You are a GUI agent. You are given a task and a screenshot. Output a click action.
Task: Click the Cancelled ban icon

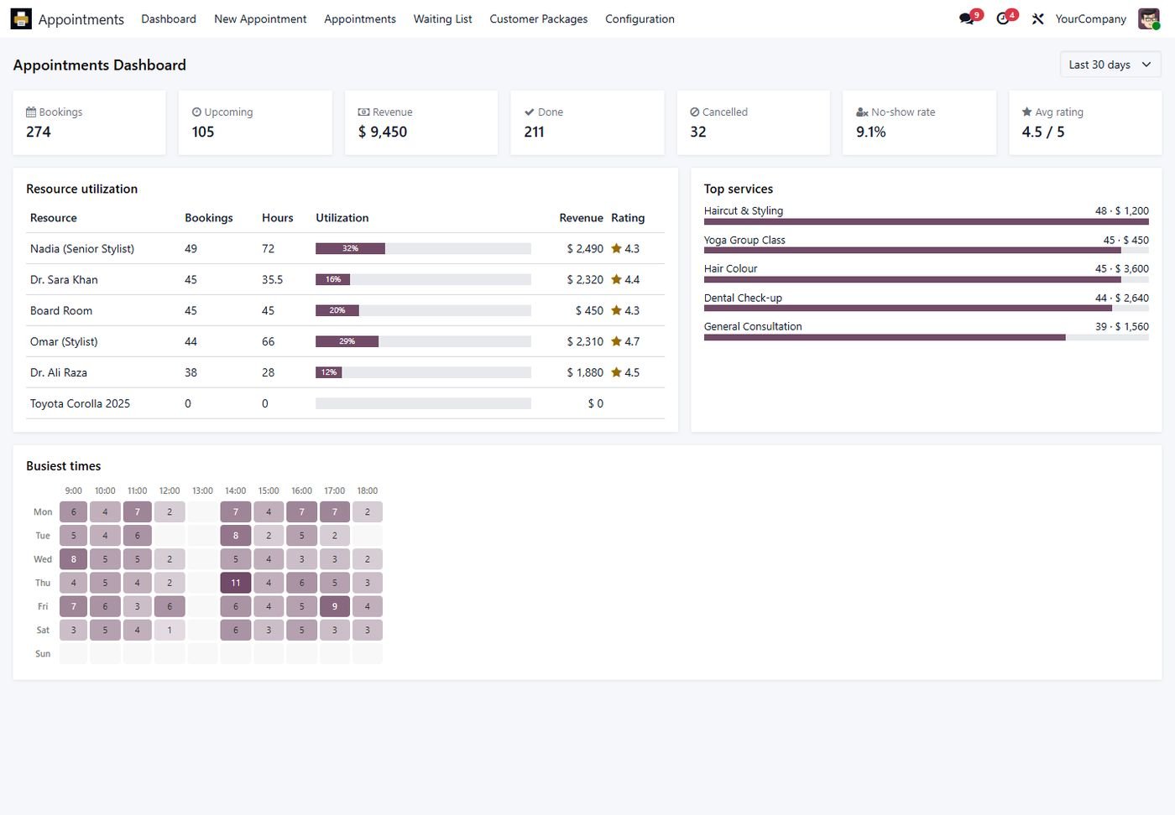[695, 112]
